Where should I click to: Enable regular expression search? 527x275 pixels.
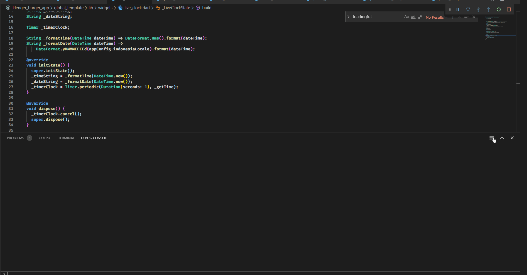click(x=420, y=17)
